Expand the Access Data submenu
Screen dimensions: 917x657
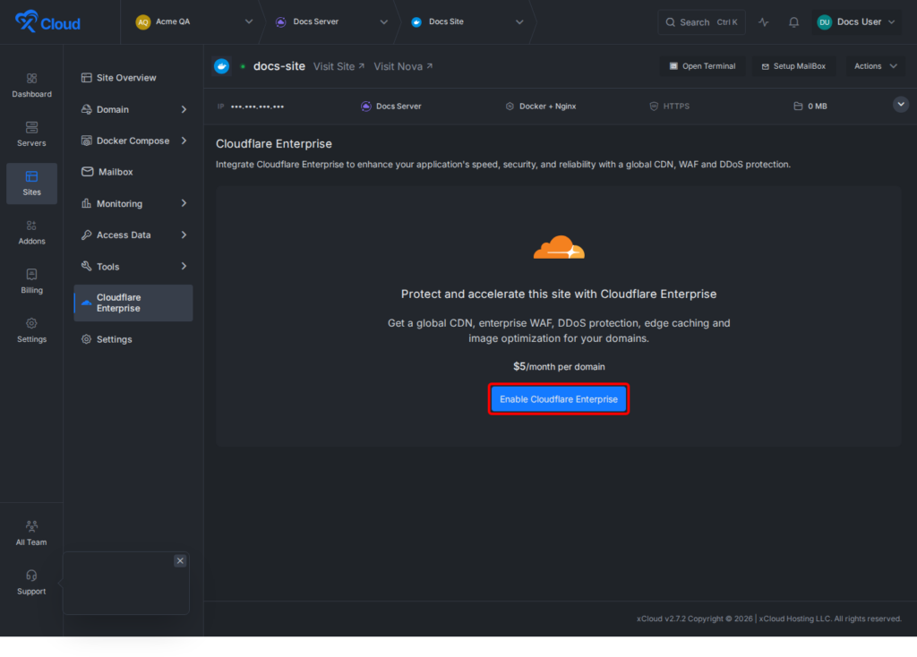pyautogui.click(x=134, y=235)
